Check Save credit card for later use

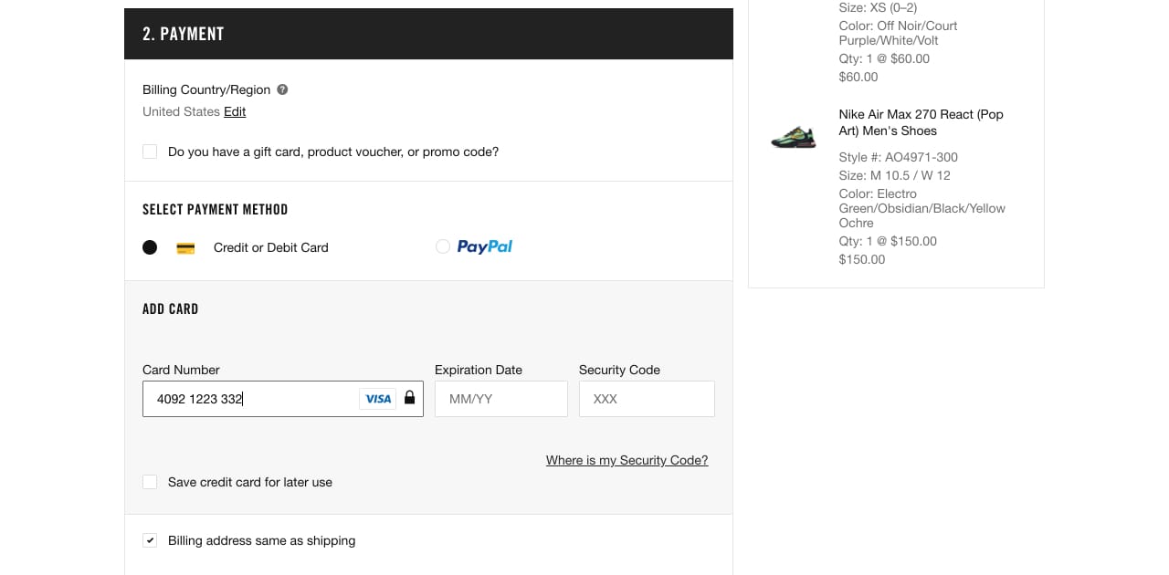point(150,482)
